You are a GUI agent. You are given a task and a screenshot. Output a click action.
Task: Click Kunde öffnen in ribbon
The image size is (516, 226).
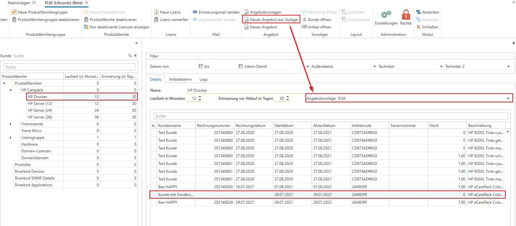[x=319, y=20]
